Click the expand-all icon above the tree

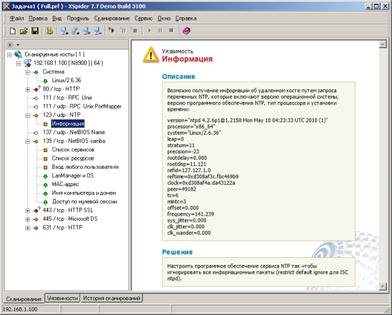tap(10, 45)
